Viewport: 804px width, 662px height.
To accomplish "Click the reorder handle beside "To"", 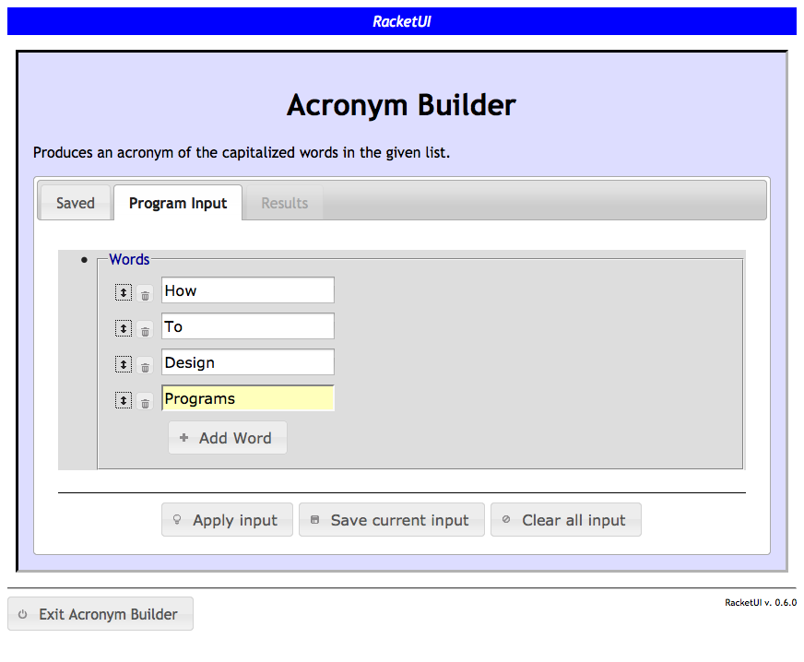I will [x=124, y=328].
